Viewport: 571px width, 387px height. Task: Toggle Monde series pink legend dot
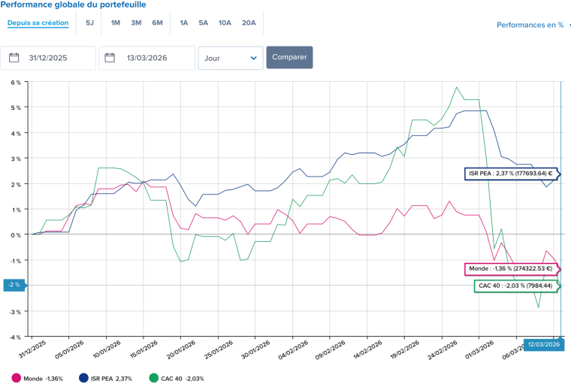click(x=17, y=378)
